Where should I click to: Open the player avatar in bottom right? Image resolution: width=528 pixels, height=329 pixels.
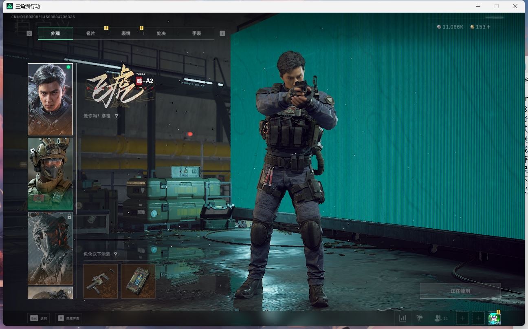coord(494,318)
